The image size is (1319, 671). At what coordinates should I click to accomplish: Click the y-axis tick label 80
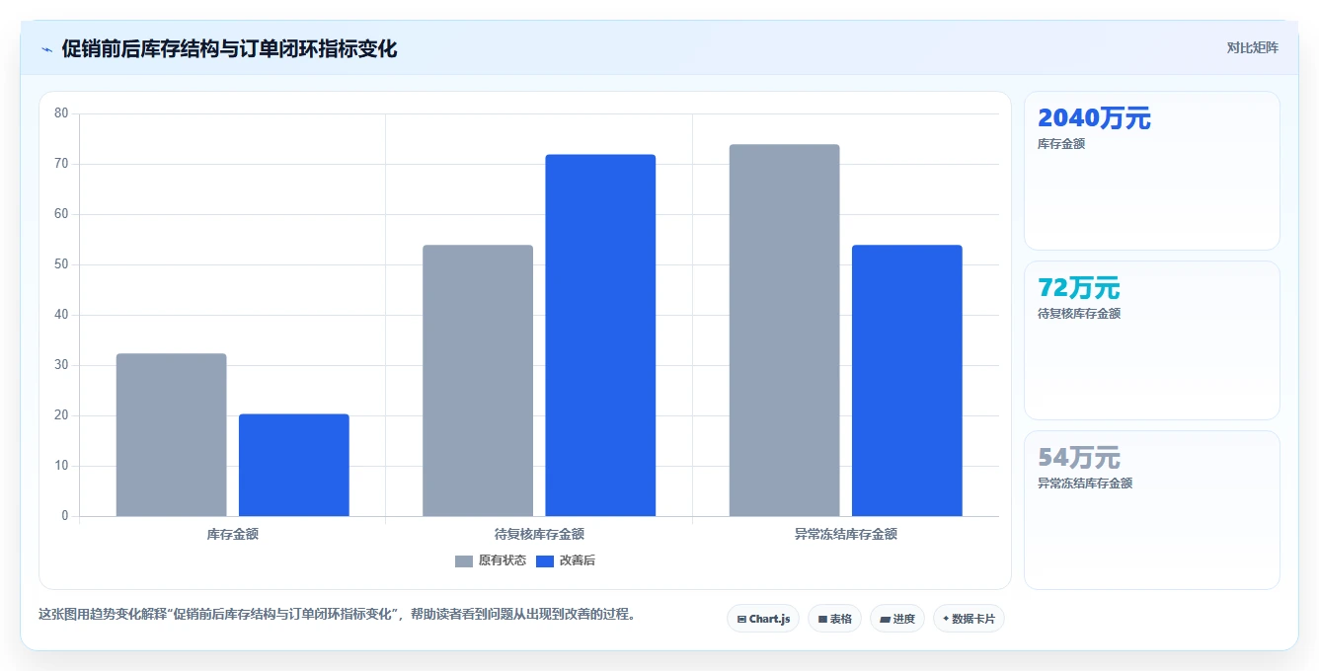(x=61, y=113)
